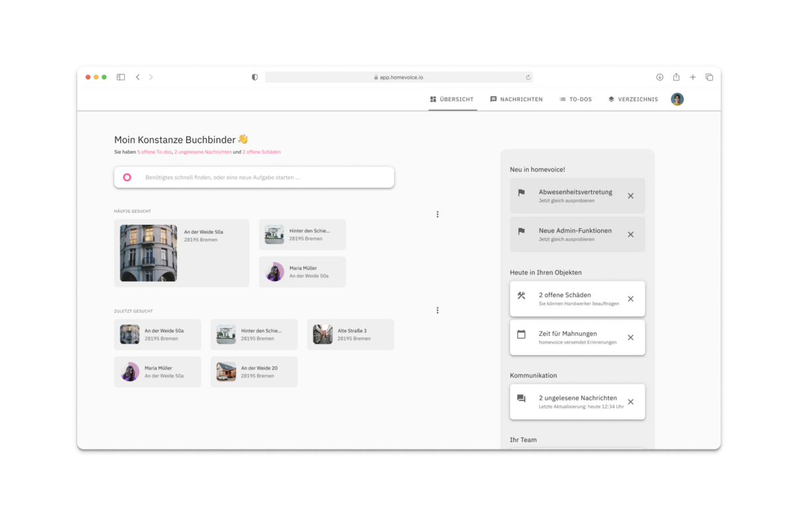Open the 2 ungelesene Nachrichten link

point(203,152)
